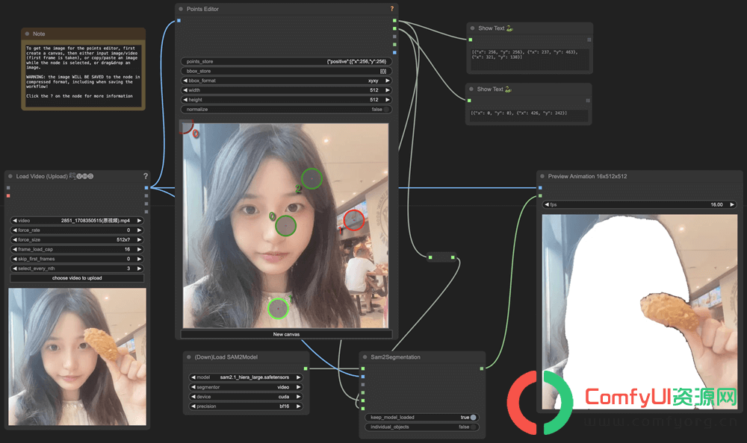Click the bbox_format previous-option left arrow
747x443 pixels.
pyautogui.click(x=185, y=81)
